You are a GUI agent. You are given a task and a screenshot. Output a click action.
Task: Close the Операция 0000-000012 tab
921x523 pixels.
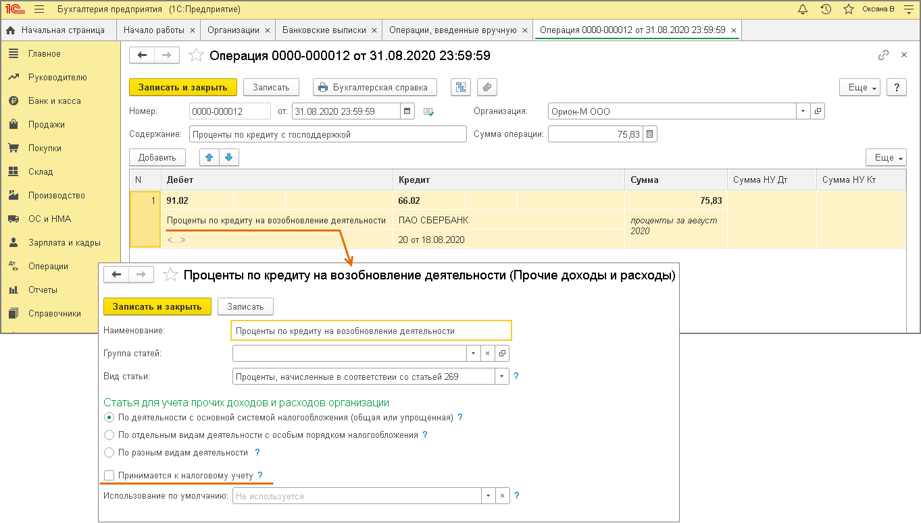734,30
